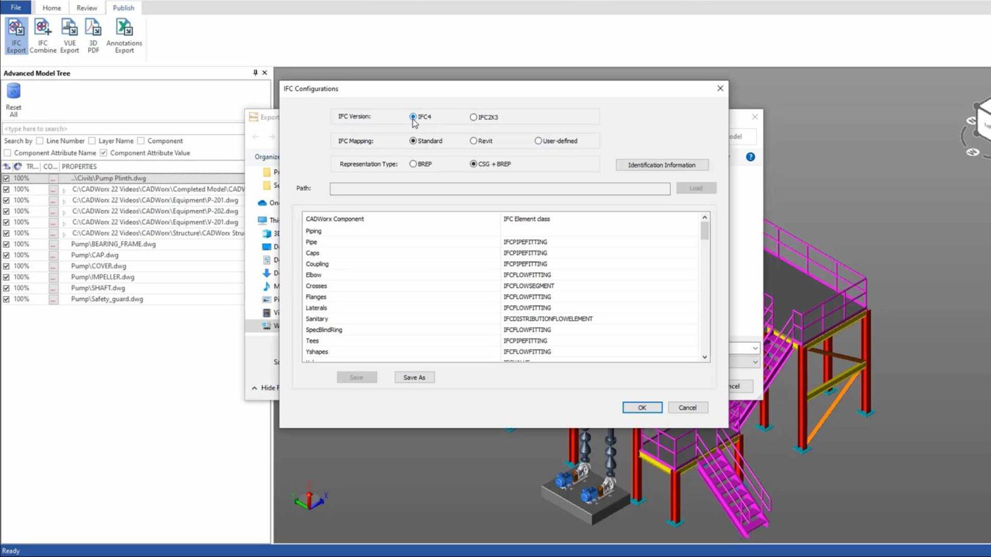The image size is (991, 557).
Task: Select the IFC2X3 version radio button
Action: 473,117
